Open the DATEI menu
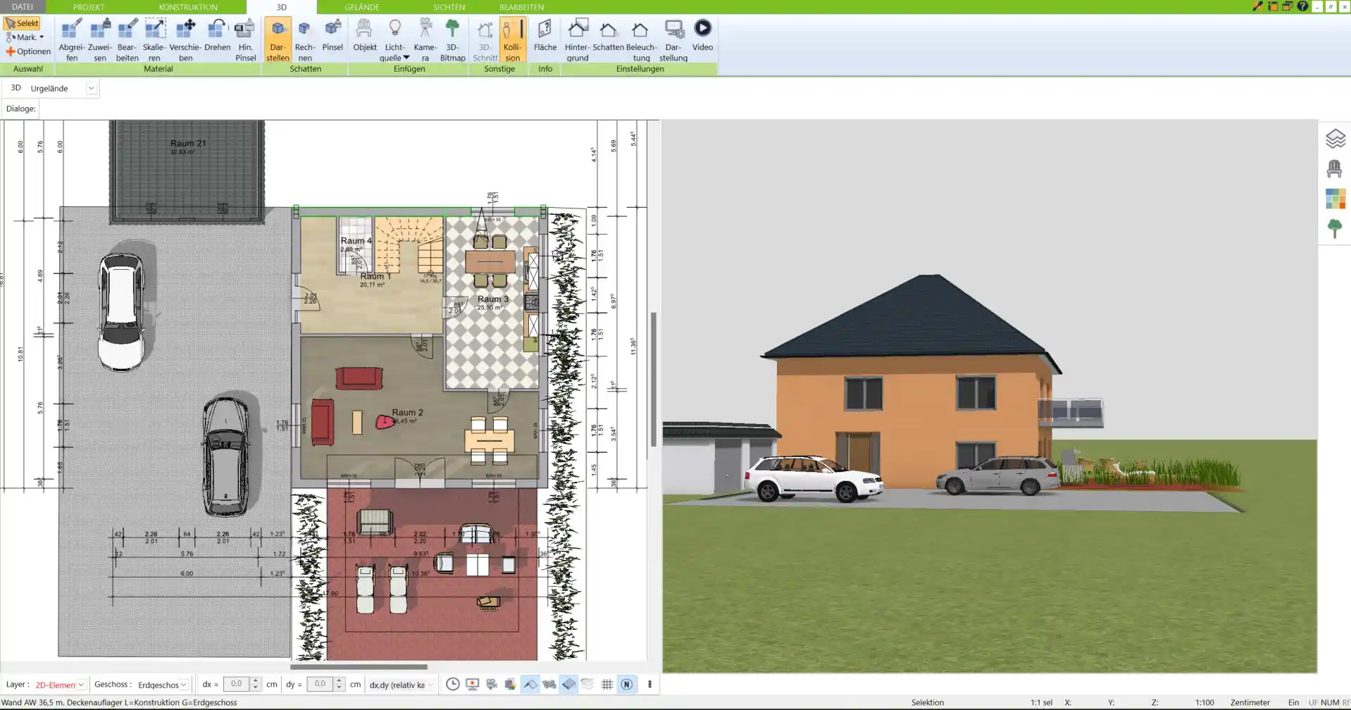The height and width of the screenshot is (710, 1351). point(23,7)
